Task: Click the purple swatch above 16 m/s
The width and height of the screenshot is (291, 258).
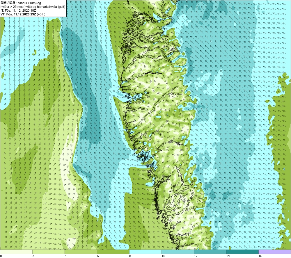Action: [275, 252]
